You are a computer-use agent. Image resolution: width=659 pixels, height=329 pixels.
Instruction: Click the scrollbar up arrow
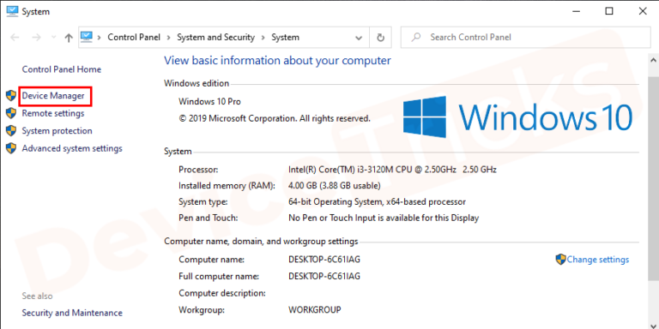click(x=654, y=61)
